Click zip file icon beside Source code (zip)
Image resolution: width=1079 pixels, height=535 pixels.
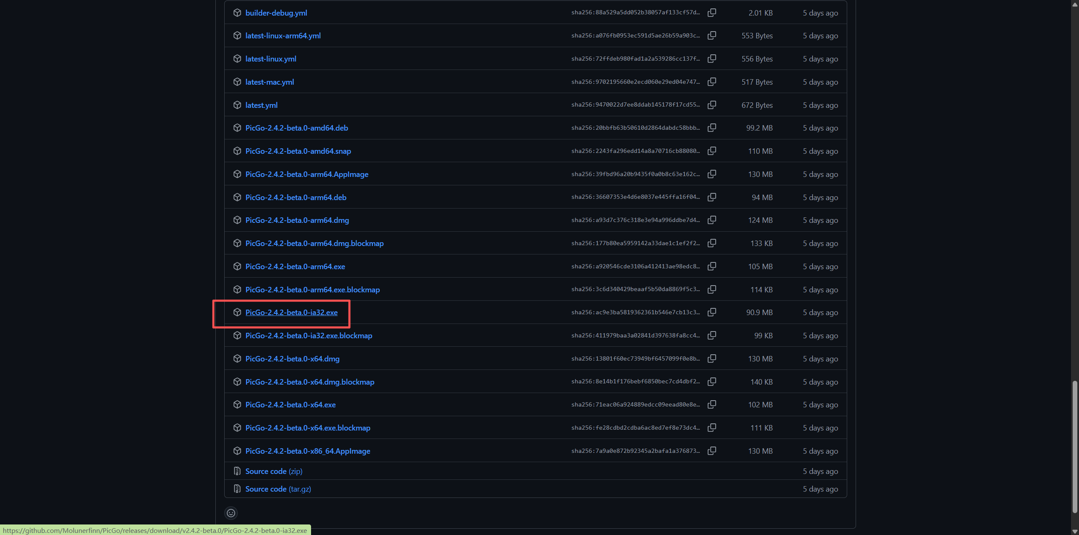[237, 471]
